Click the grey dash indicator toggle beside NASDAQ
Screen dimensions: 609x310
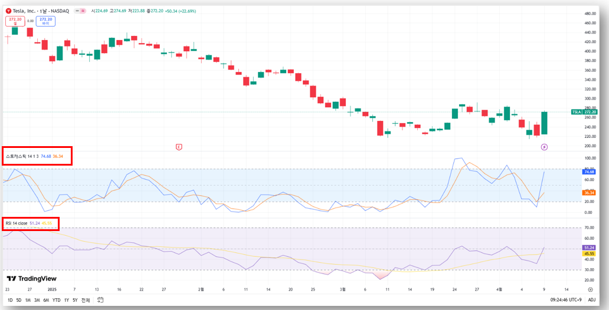pyautogui.click(x=77, y=11)
